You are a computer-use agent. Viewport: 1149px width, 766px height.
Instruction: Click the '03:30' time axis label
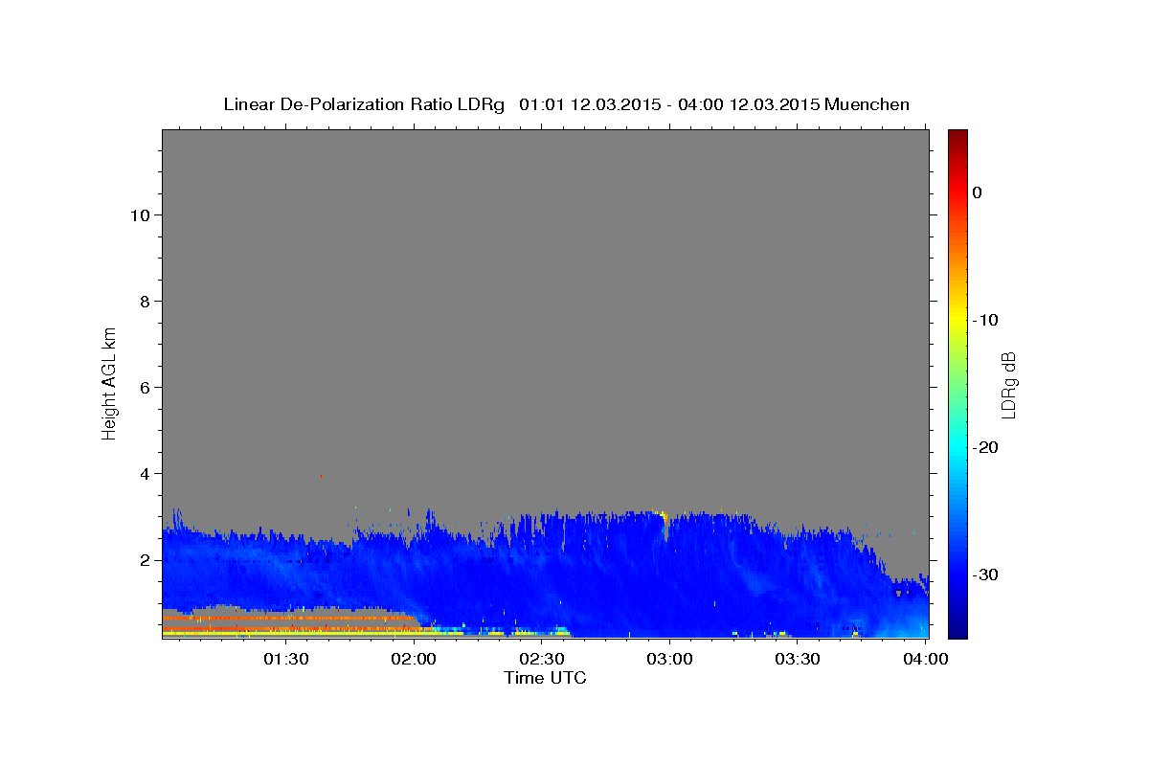pyautogui.click(x=797, y=659)
